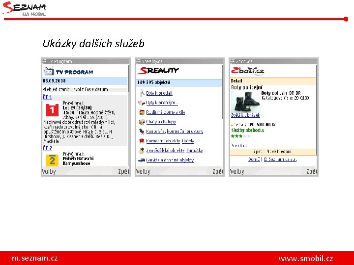The width and height of the screenshot is (354, 265).
Task: Open Památky link
Action: click(194, 150)
